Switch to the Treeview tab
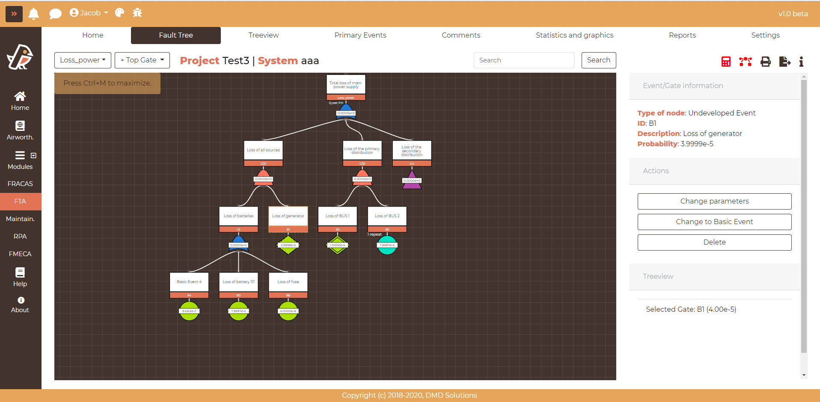The width and height of the screenshot is (820, 402). point(263,35)
